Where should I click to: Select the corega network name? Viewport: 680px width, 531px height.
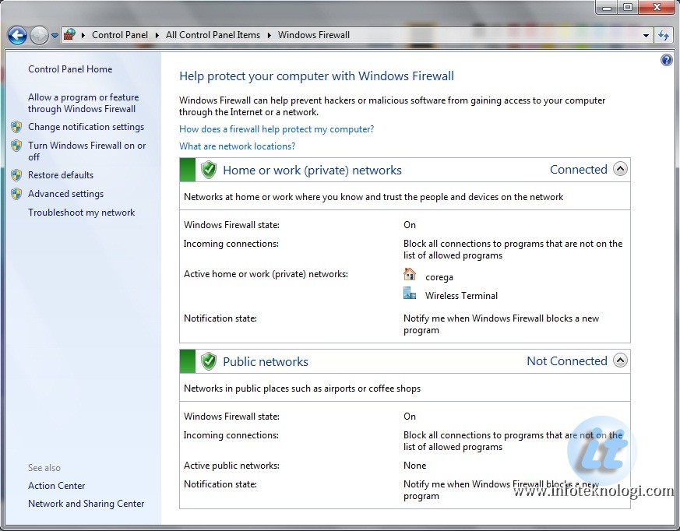[x=439, y=277]
